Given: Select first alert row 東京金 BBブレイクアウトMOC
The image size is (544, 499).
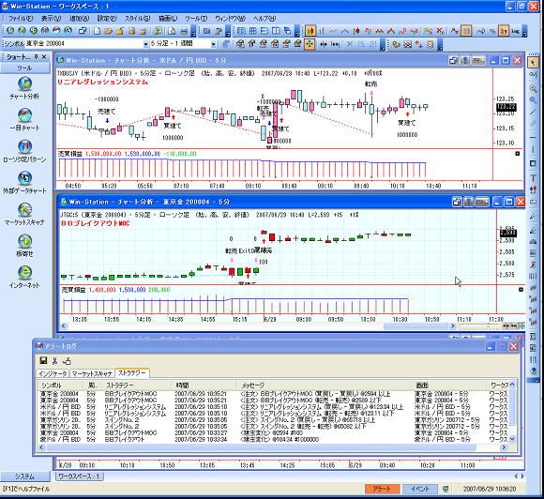Looking at the screenshot, I should [273, 394].
